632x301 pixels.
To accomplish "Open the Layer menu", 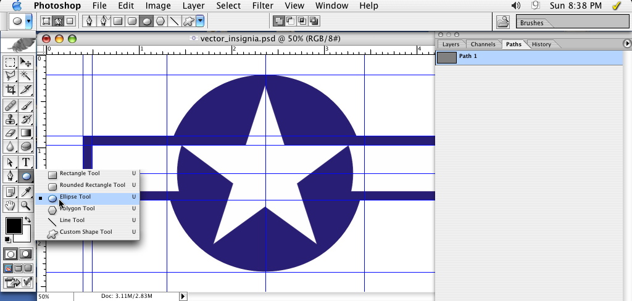I will point(193,6).
